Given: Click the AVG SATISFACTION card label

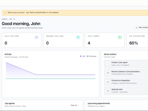Looking at the screenshot, I should tap(137, 36).
